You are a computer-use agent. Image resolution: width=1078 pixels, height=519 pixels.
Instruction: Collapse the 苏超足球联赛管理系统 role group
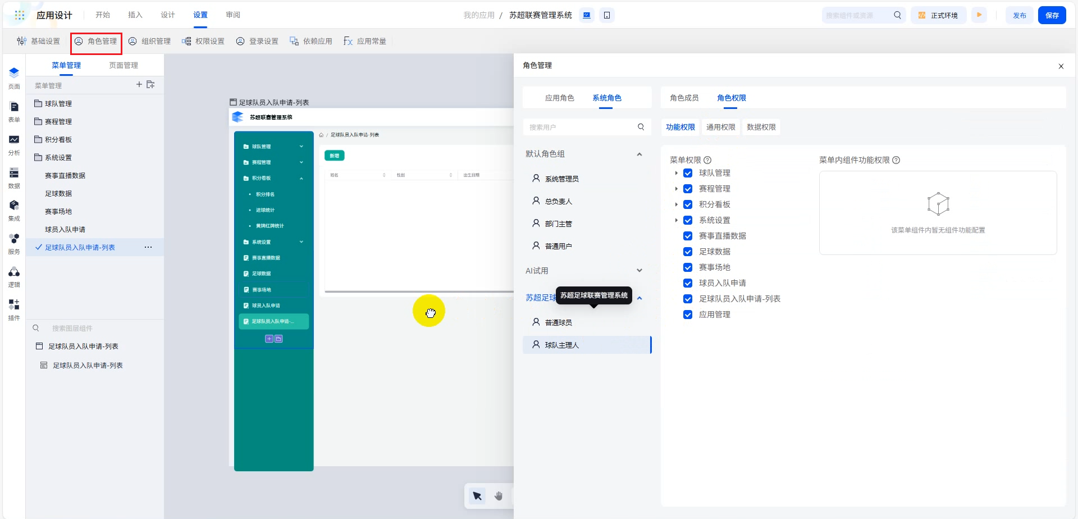click(x=640, y=298)
